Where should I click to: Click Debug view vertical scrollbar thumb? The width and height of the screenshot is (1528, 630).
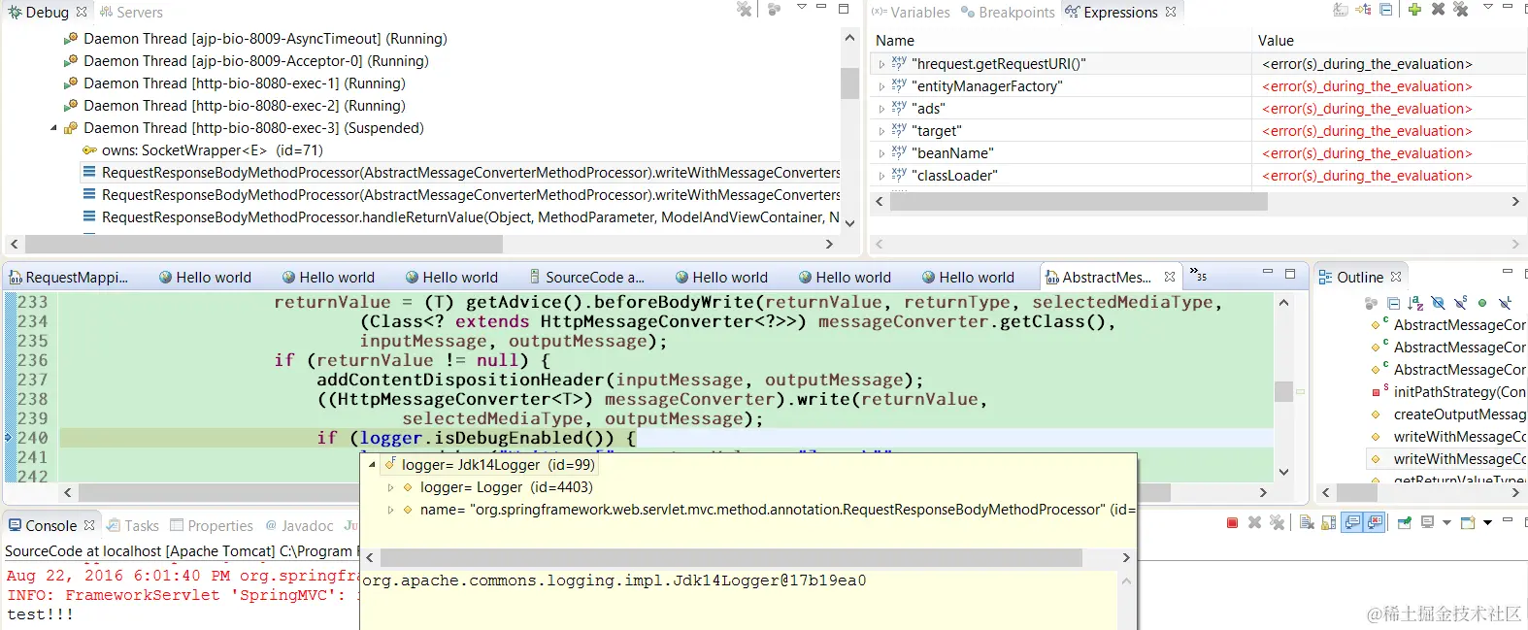(849, 83)
